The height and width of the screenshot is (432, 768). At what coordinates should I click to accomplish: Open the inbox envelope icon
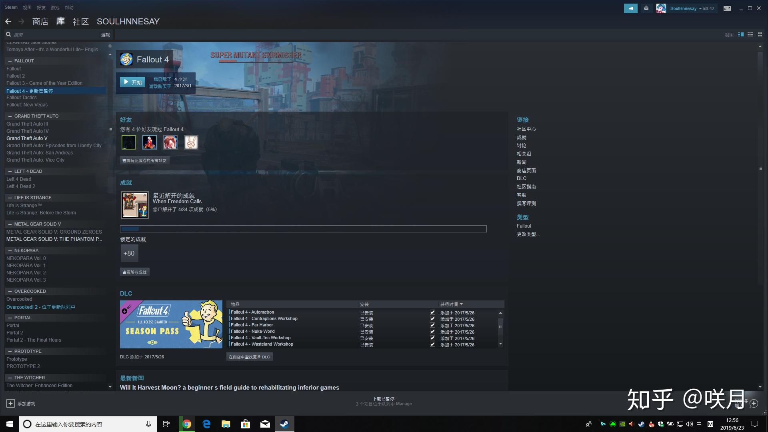tap(646, 8)
